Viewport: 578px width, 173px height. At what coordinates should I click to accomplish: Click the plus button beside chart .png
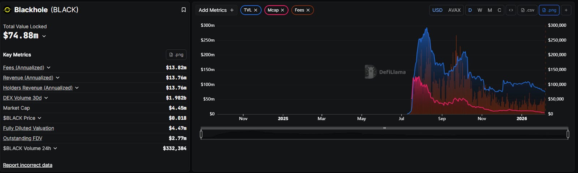point(566,10)
